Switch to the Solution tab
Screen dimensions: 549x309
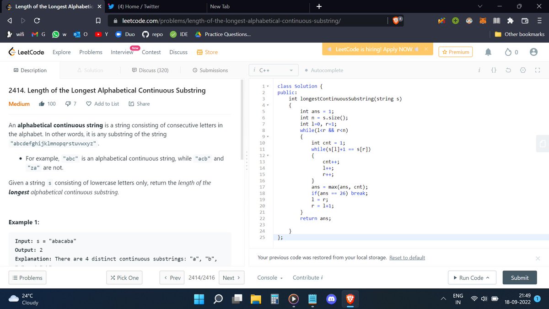pyautogui.click(x=90, y=70)
